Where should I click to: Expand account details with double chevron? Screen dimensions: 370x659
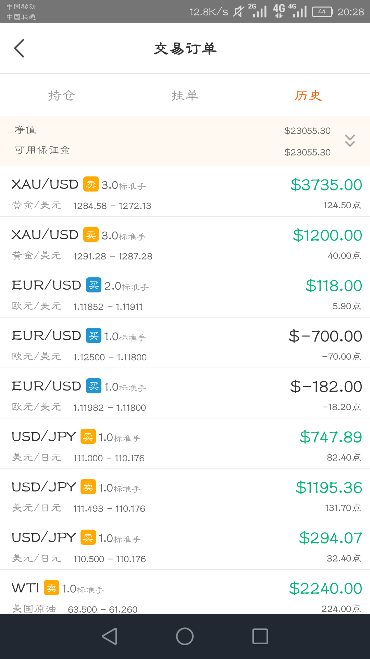pos(350,141)
